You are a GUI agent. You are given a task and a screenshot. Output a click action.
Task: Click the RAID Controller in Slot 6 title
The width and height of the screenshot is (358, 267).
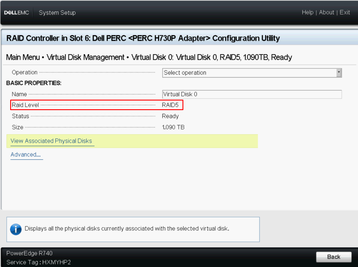(143, 38)
